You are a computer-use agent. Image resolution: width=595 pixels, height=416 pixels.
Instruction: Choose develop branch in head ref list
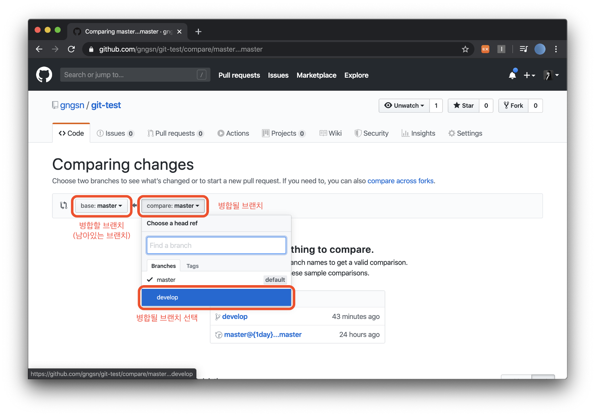[x=216, y=297]
